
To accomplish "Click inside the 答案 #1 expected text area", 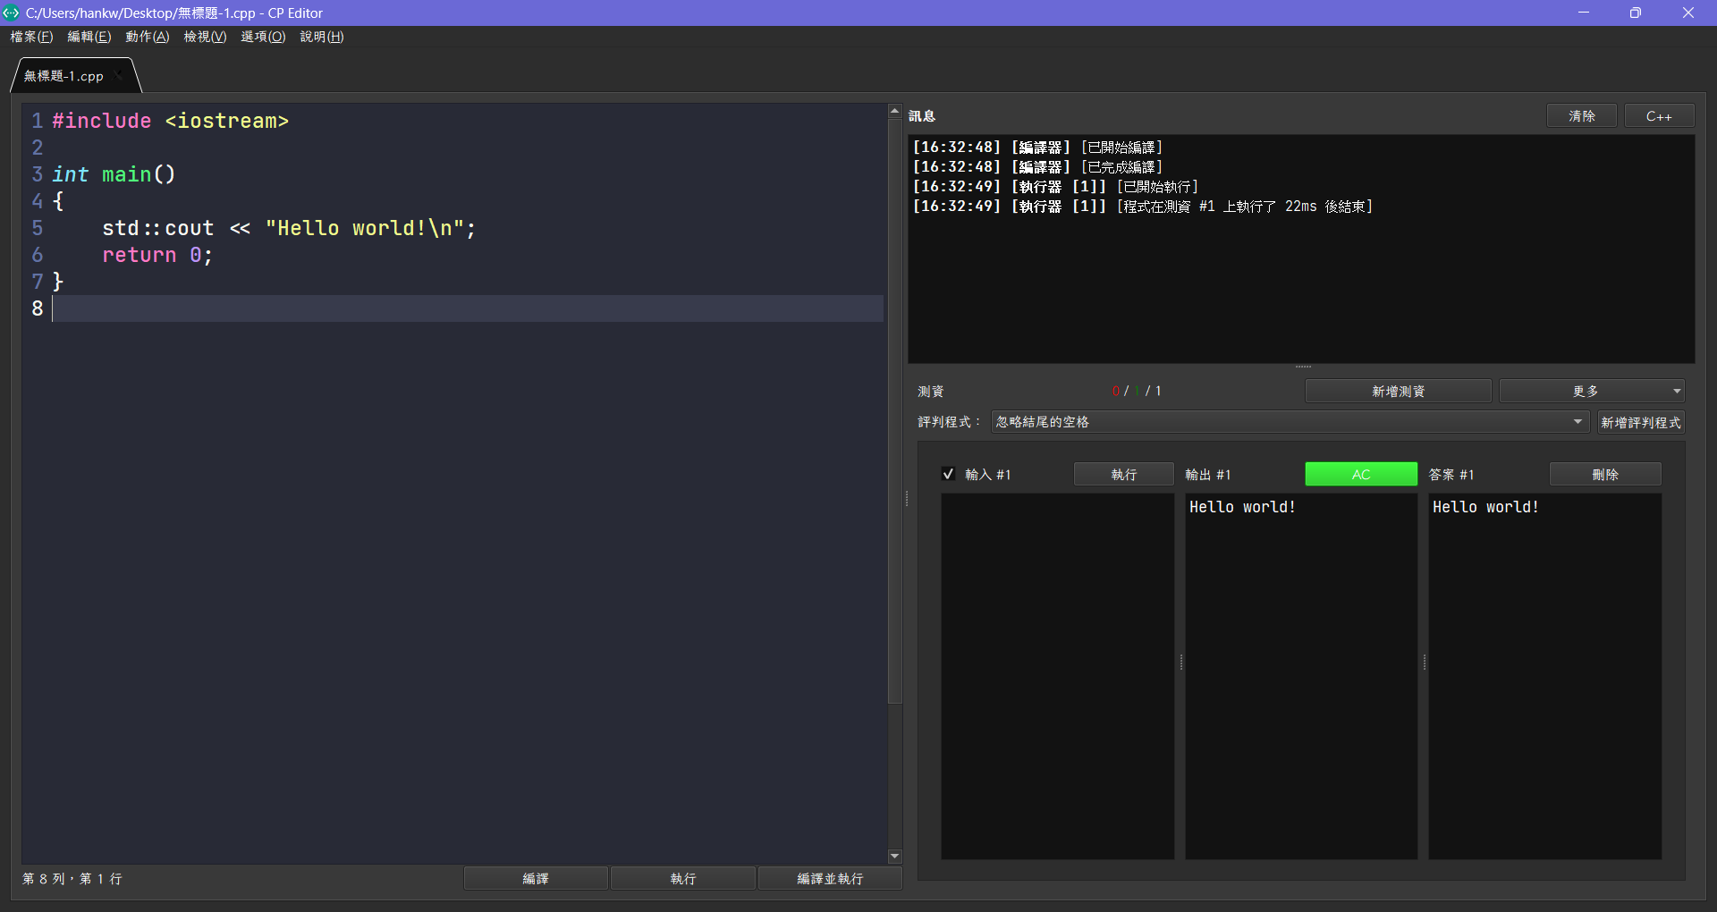I will [1545, 677].
